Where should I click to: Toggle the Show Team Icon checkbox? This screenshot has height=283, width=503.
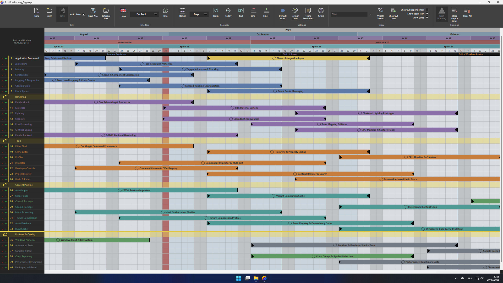(427, 14)
